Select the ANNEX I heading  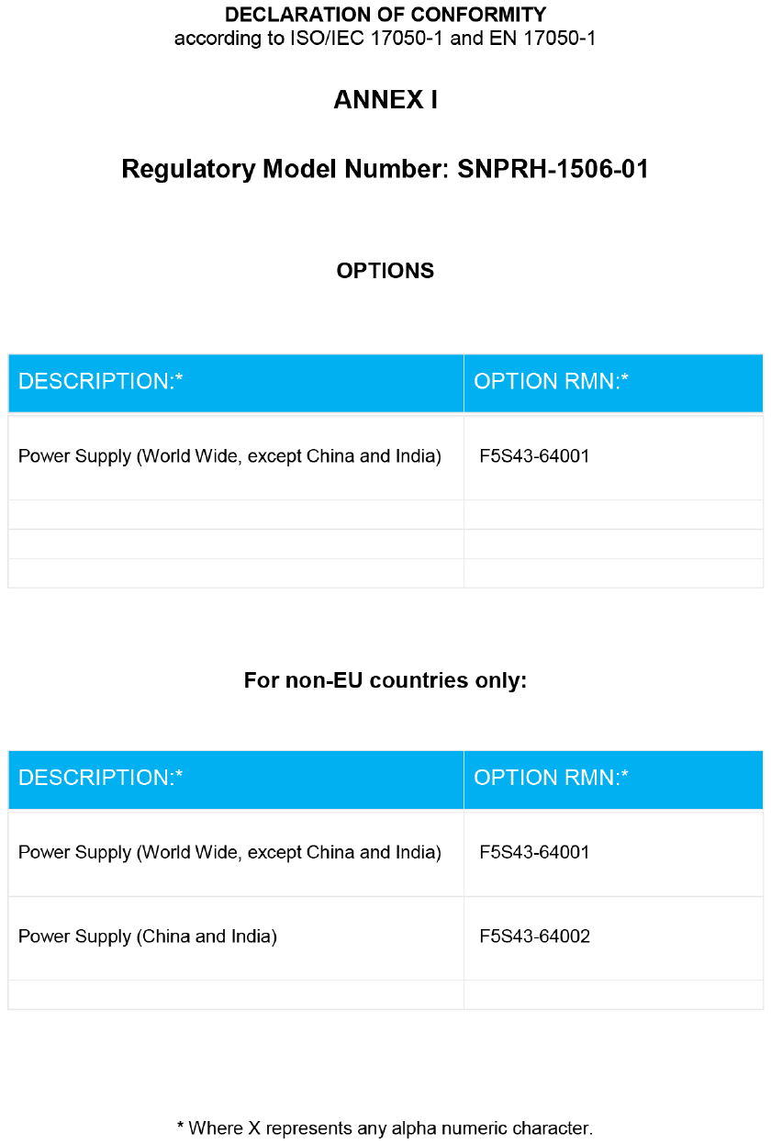point(385,100)
